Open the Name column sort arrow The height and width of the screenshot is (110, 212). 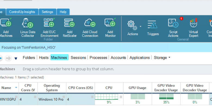click(16, 88)
